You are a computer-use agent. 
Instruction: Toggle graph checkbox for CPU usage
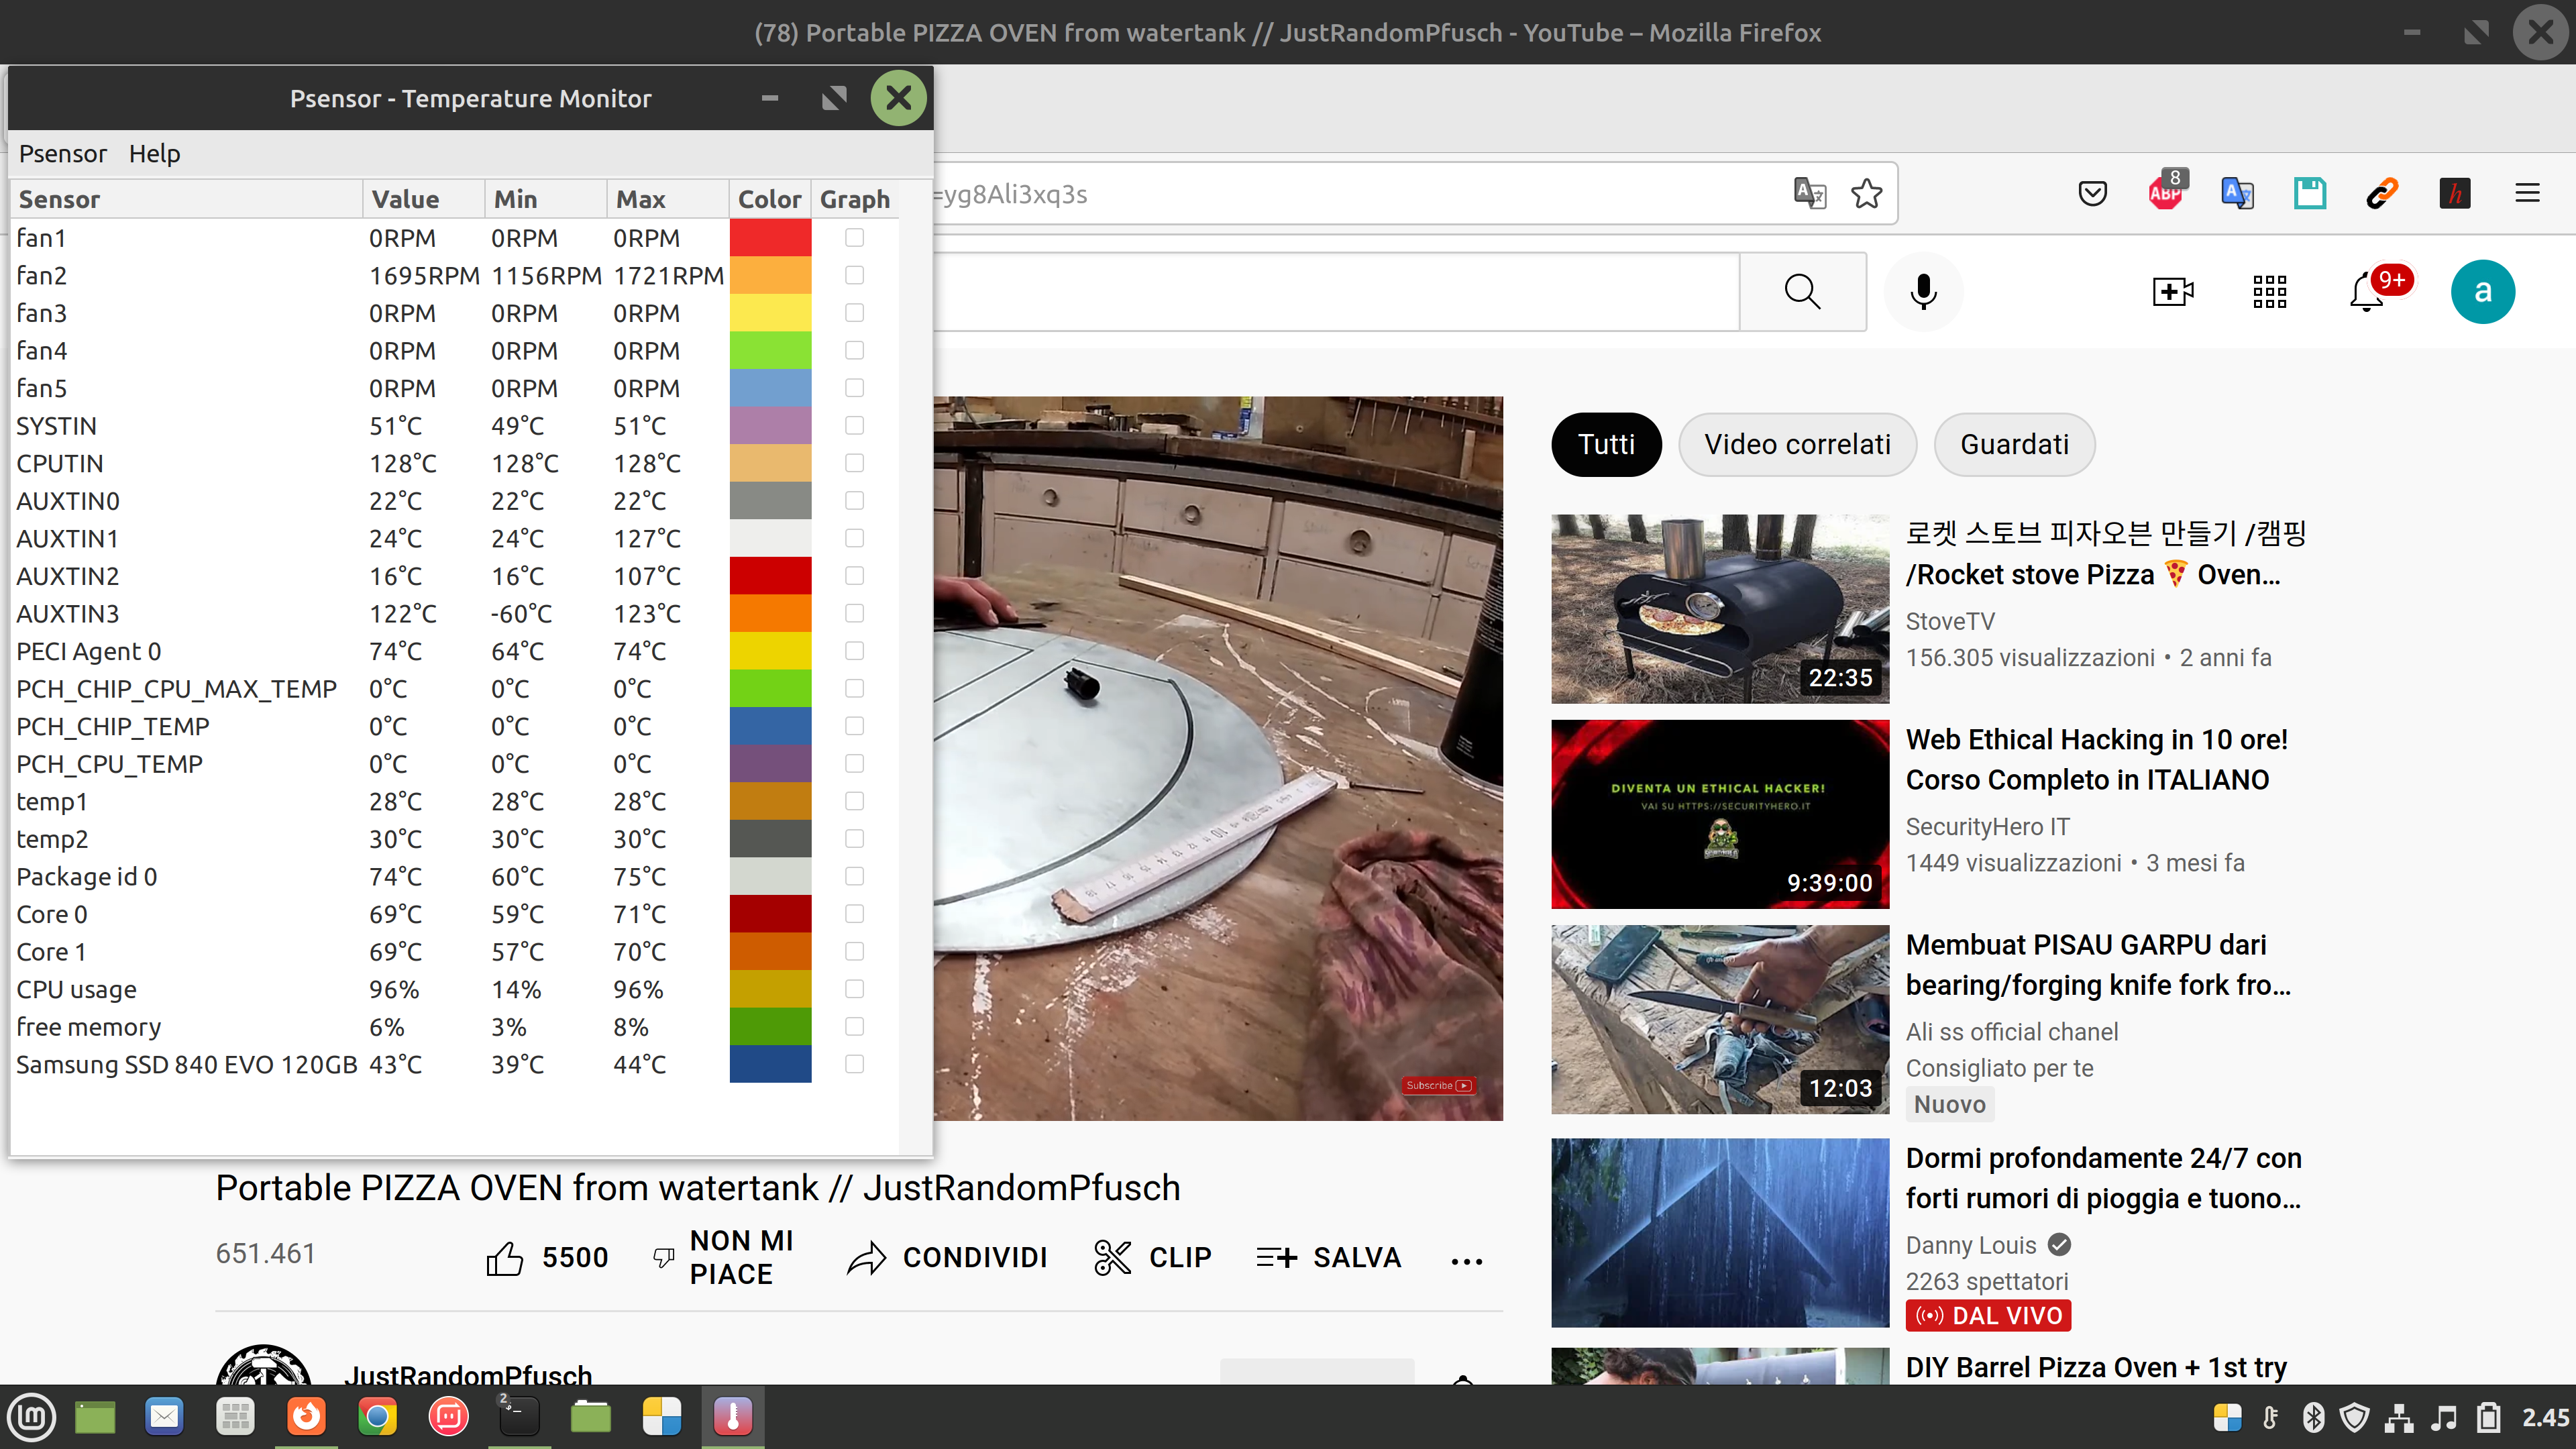coord(854,989)
